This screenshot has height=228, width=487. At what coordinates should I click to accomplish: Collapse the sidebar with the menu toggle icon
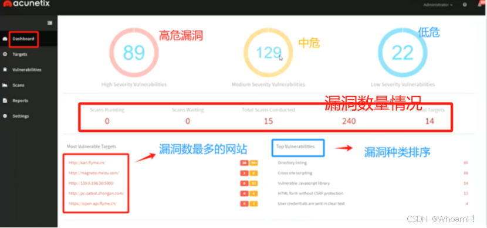click(50, 23)
